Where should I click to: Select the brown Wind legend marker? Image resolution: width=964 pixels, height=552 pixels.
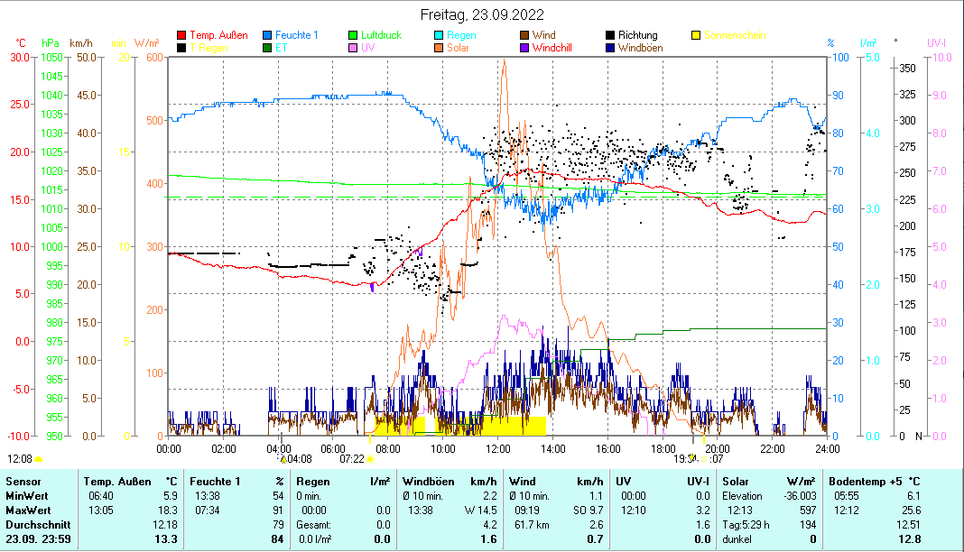point(524,36)
